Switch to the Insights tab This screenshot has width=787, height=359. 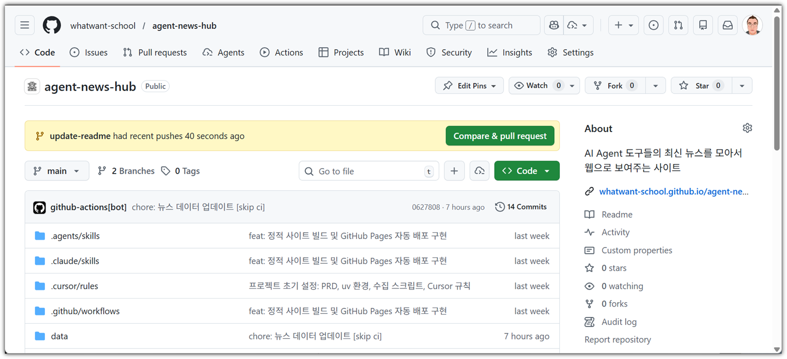pyautogui.click(x=510, y=52)
